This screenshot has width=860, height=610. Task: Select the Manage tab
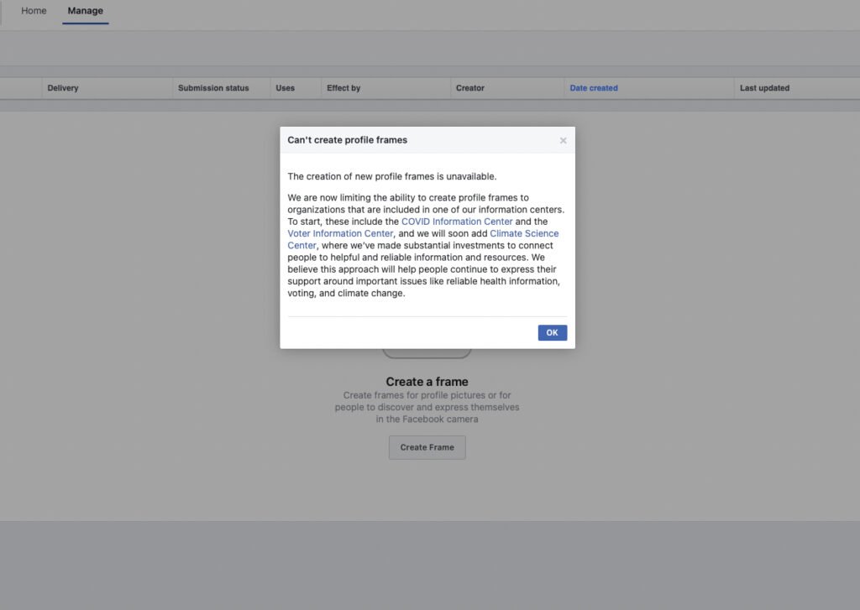[86, 10]
